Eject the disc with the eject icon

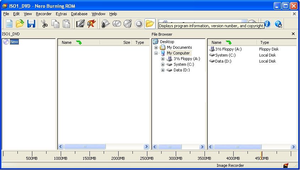139,24
